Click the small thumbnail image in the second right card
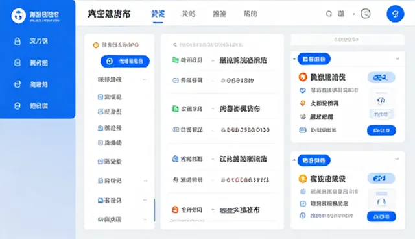Image resolution: width=415 pixels, height=239 pixels. (x=381, y=199)
